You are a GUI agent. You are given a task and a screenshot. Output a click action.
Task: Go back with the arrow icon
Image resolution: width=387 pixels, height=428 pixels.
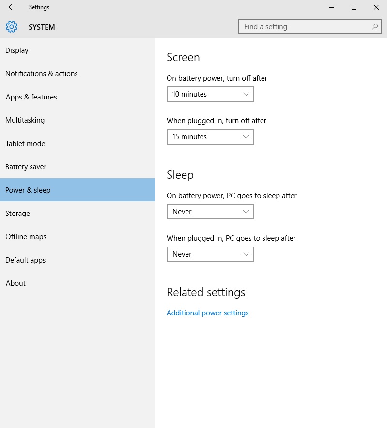12,7
